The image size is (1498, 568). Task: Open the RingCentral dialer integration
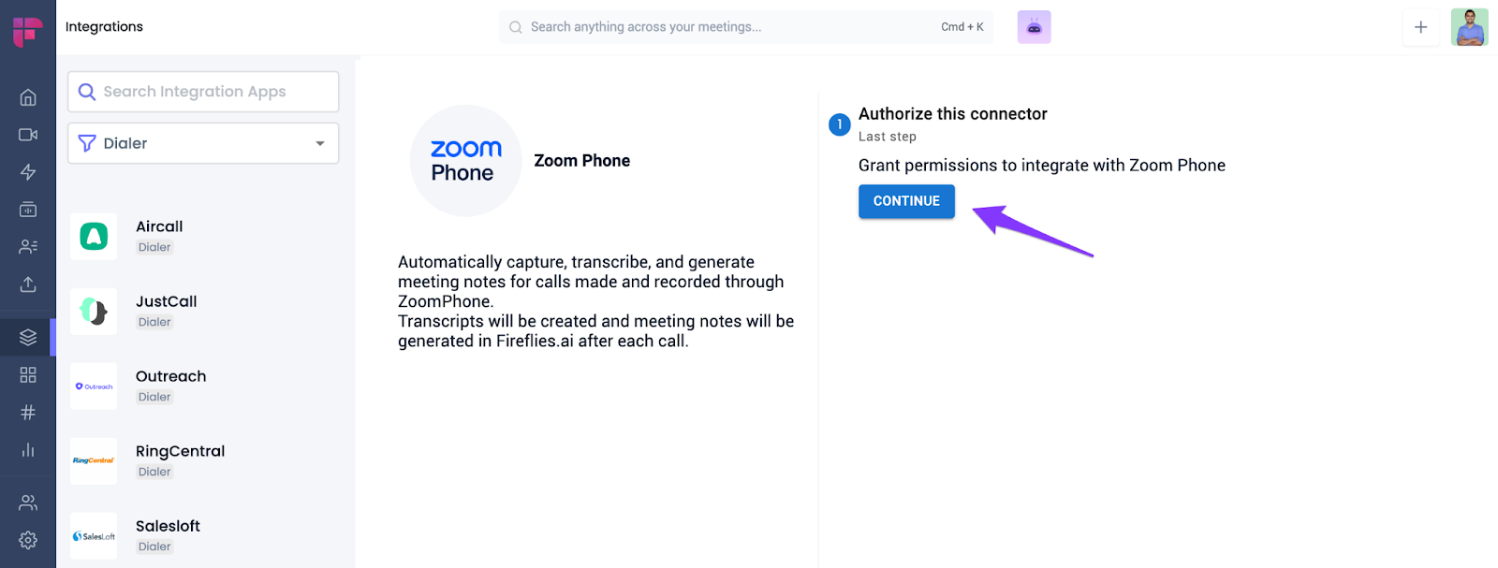coord(180,460)
